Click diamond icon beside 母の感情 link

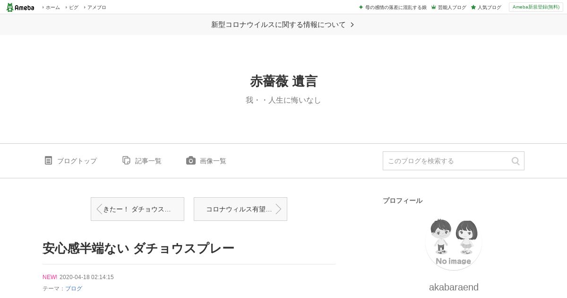pos(361,8)
